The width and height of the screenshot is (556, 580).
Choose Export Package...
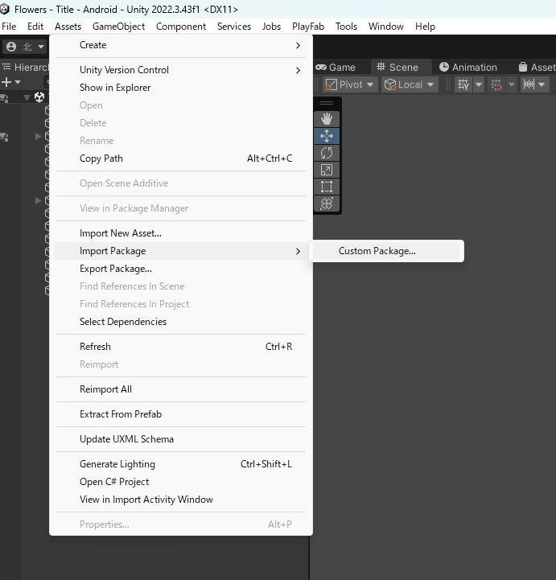coord(180,269)
